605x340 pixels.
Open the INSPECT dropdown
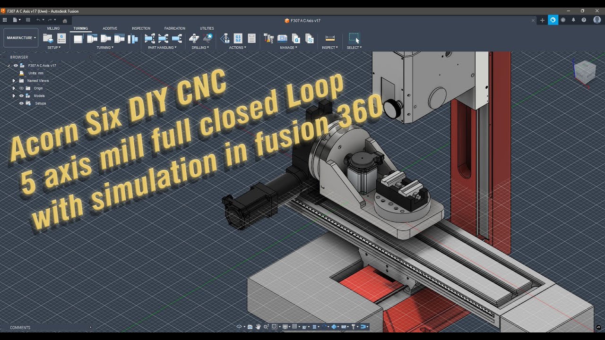tap(330, 48)
